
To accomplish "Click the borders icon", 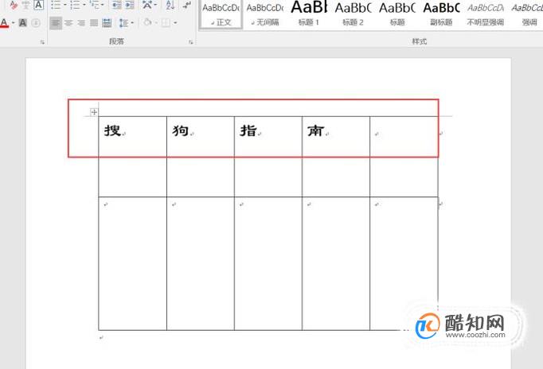I will click(166, 23).
